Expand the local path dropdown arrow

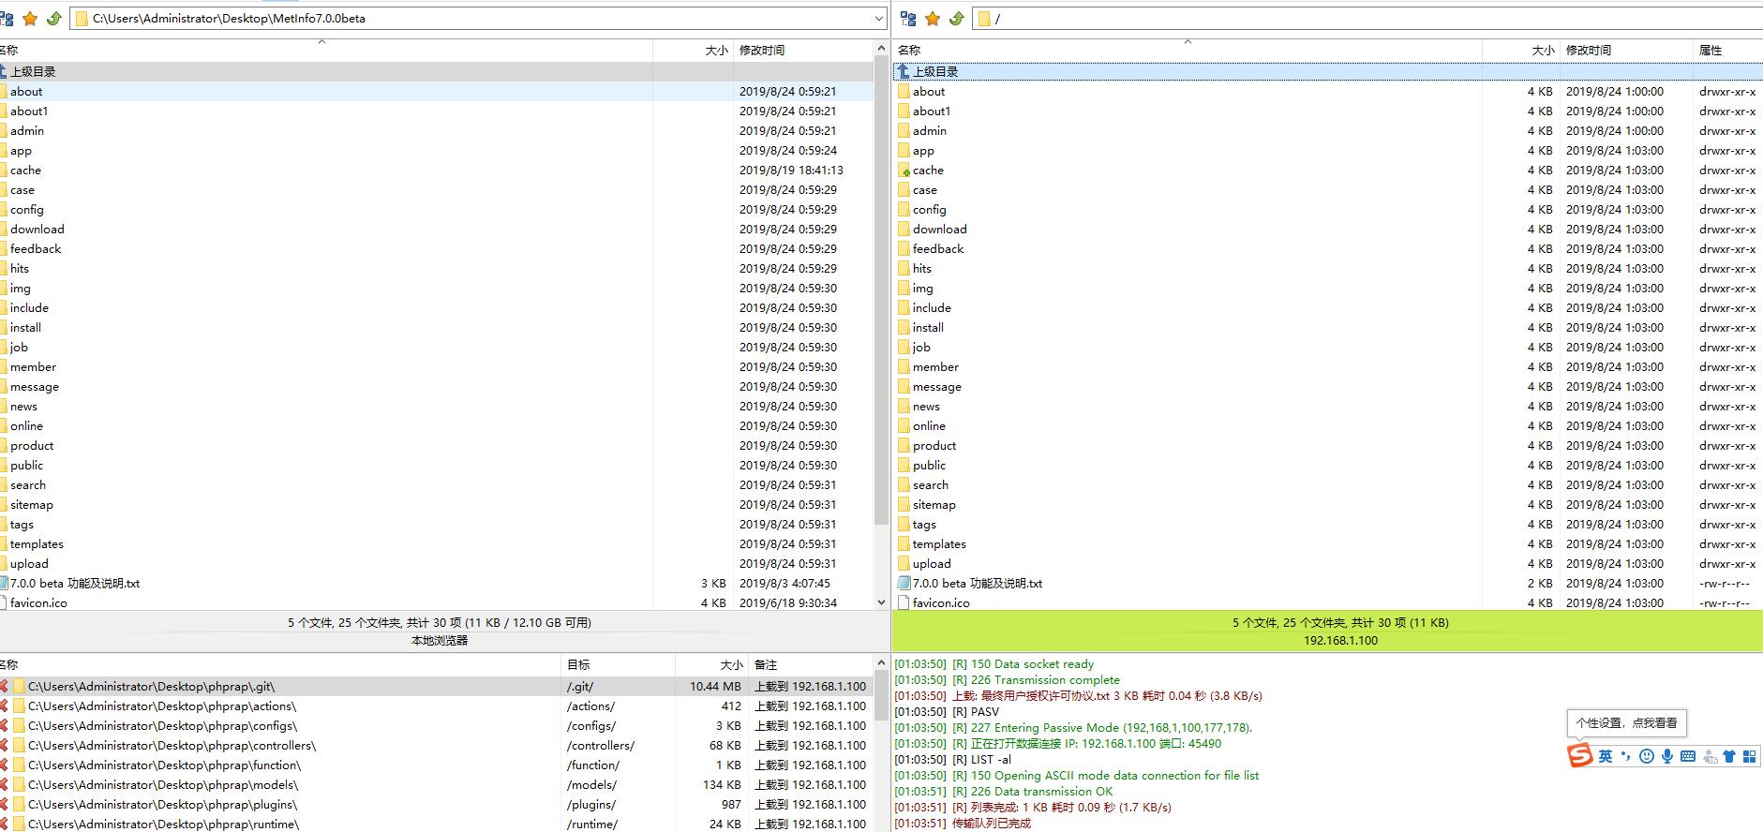[879, 19]
